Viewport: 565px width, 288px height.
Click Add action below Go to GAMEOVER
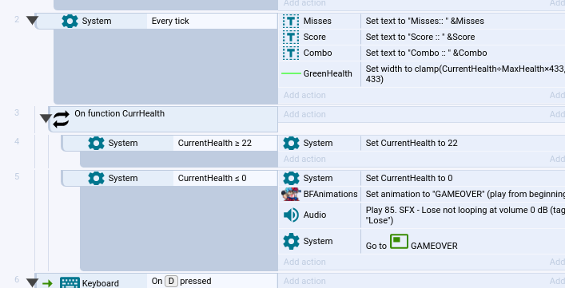tap(304, 262)
